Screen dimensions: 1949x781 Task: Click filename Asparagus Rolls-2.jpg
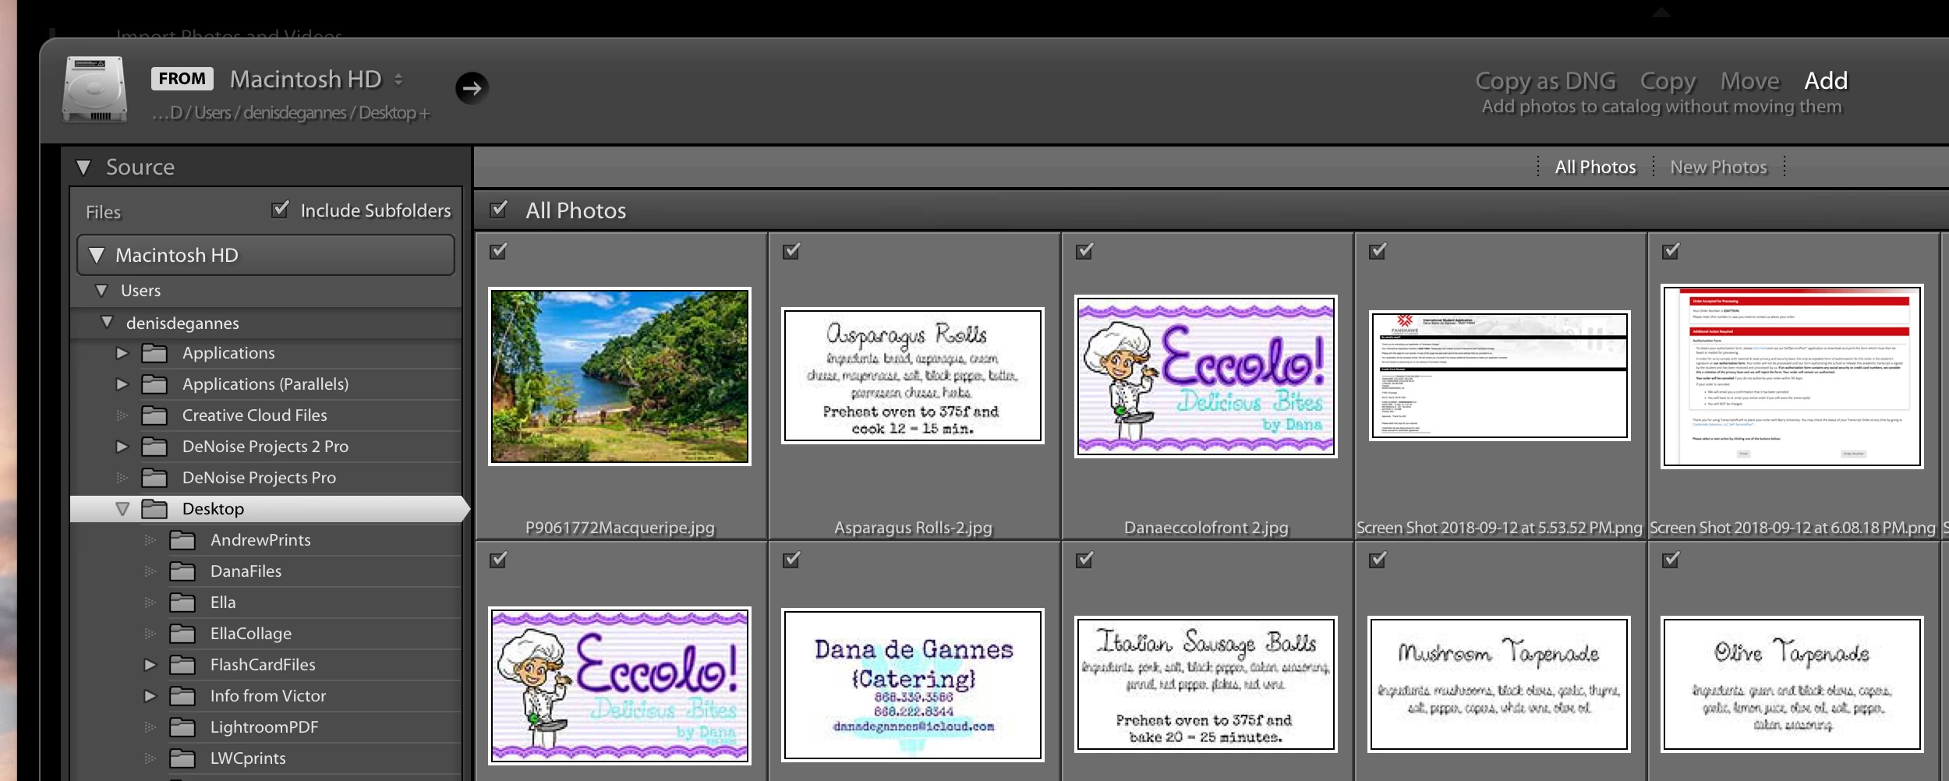tap(913, 528)
